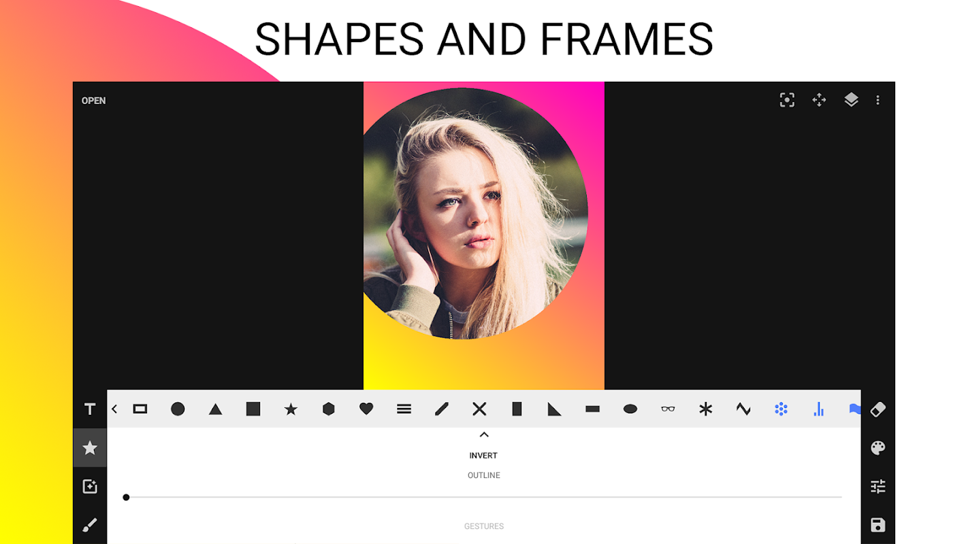Choose the hexagon shape
The height and width of the screenshot is (544, 968).
coord(329,409)
